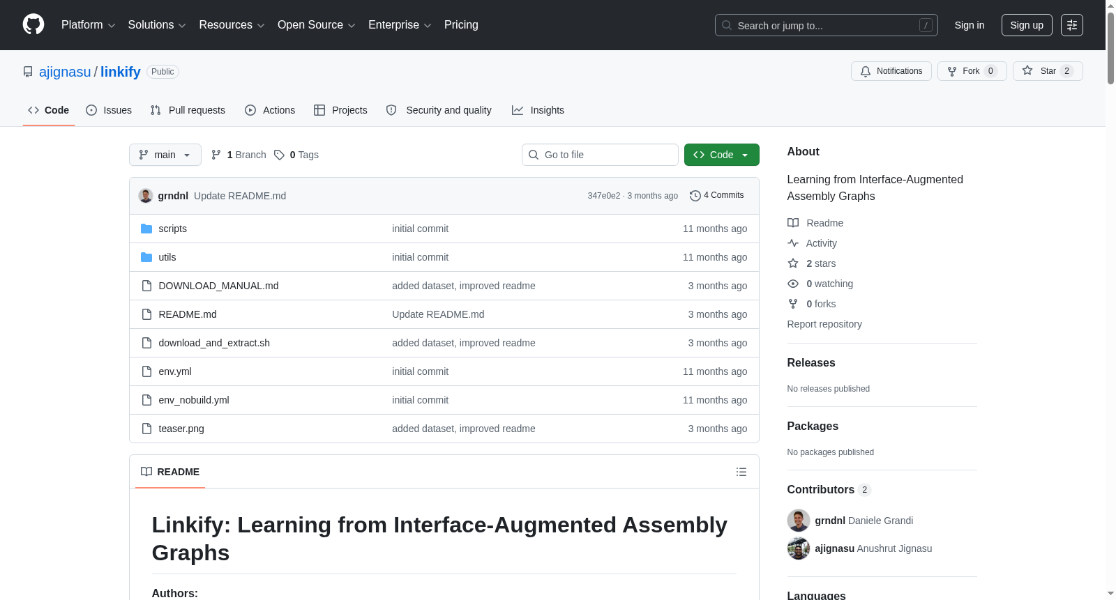Expand the Resources menu
This screenshot has height=600, width=1116.
pyautogui.click(x=232, y=25)
